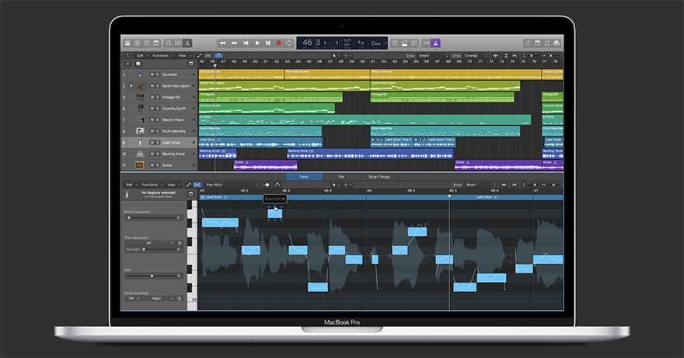This screenshot has height=358, width=684.
Task: Toggle highlighted Catch playhead button
Action: click(218, 56)
